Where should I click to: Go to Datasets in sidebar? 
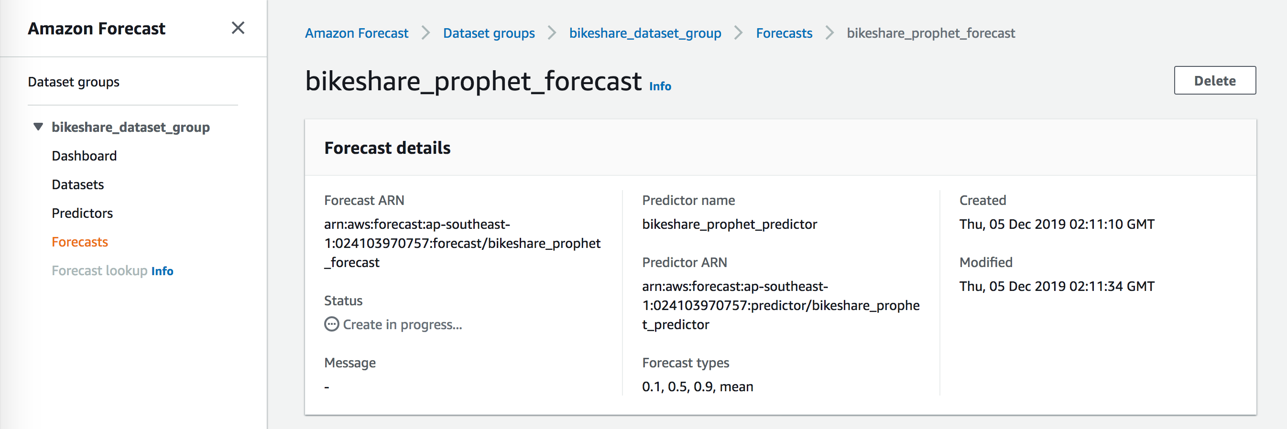(x=77, y=185)
